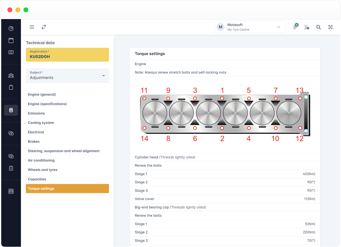
Task: Open the customers group icon
Action: click(x=11, y=75)
